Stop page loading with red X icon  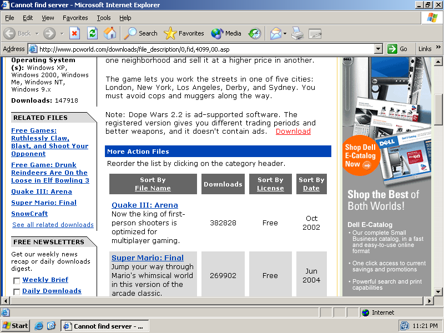[74, 33]
